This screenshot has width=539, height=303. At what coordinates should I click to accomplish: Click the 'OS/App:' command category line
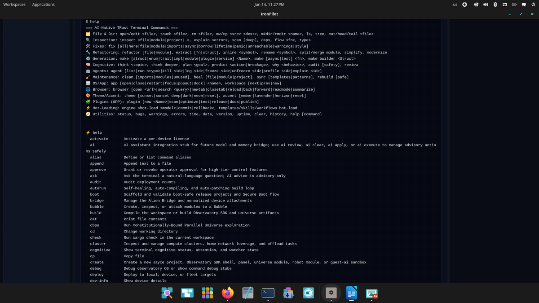(x=183, y=83)
